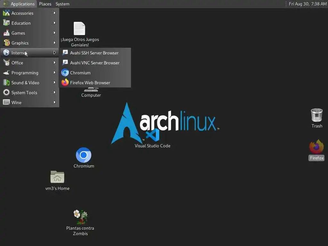Open the Programming menu entry text
This screenshot has width=328, height=246.
click(25, 73)
